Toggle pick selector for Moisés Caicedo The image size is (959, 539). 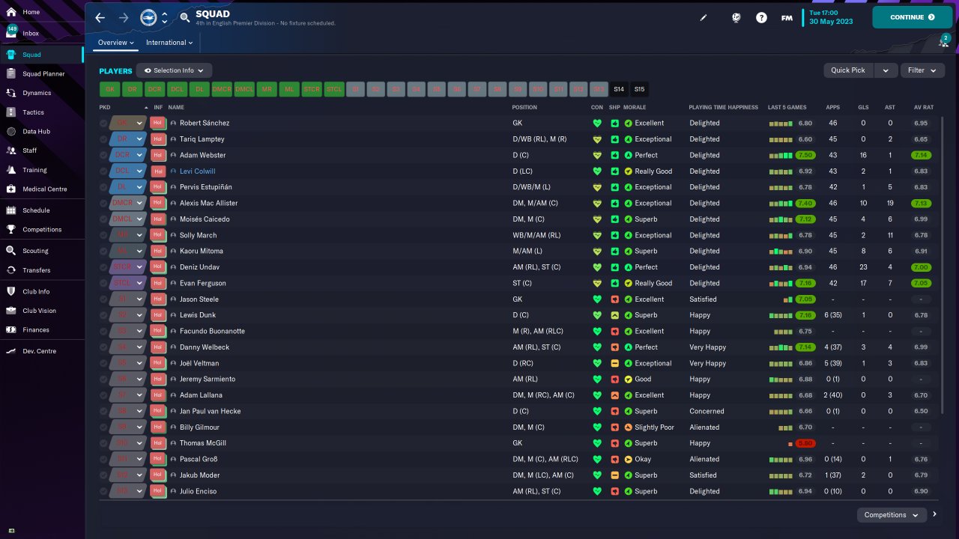pos(103,219)
